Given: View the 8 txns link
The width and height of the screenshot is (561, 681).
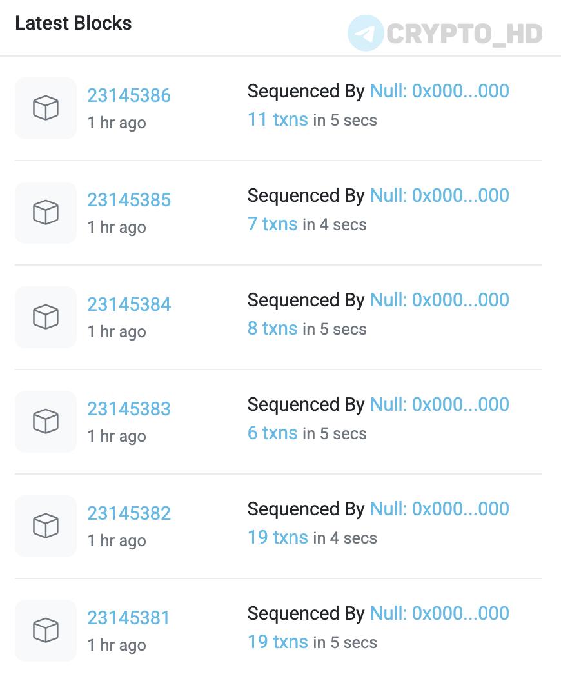Looking at the screenshot, I should coord(273,328).
